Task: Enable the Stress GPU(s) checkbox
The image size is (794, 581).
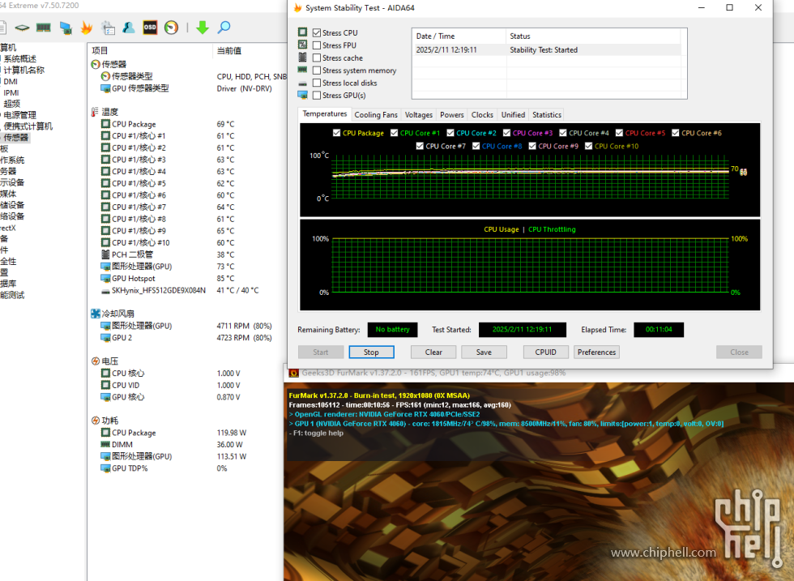Action: pyautogui.click(x=317, y=96)
